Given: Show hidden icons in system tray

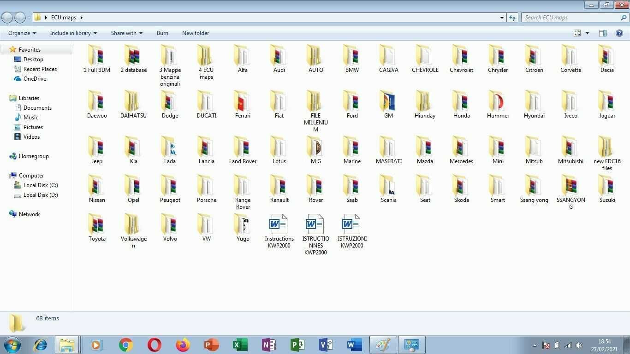Looking at the screenshot, I should click(x=535, y=345).
